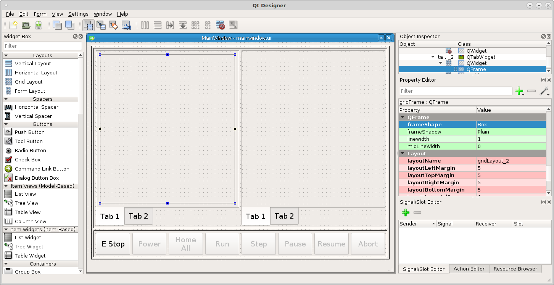554x285 pixels.
Task: Collapse the Buttons category in Widget Box
Action: pos(6,124)
